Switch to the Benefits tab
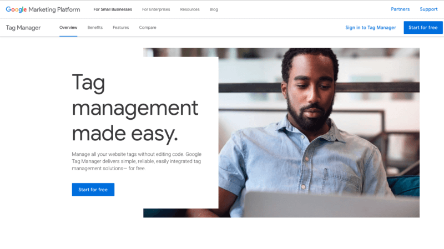The height and width of the screenshot is (249, 444). tap(95, 27)
